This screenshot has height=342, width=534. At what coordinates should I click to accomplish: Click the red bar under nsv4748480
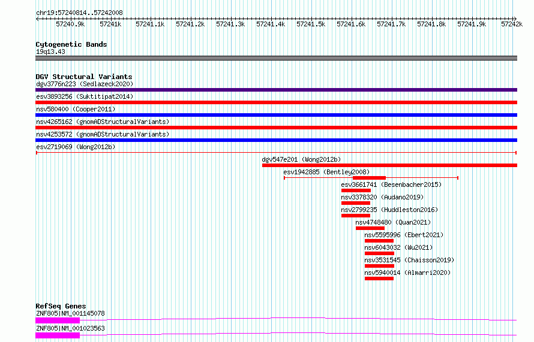coord(370,228)
